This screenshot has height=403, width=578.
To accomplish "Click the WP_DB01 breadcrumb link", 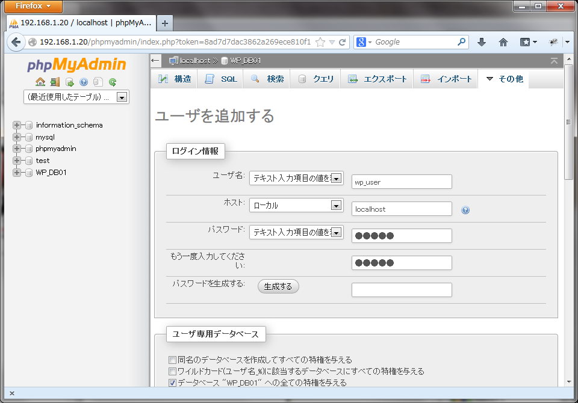I will (x=245, y=61).
